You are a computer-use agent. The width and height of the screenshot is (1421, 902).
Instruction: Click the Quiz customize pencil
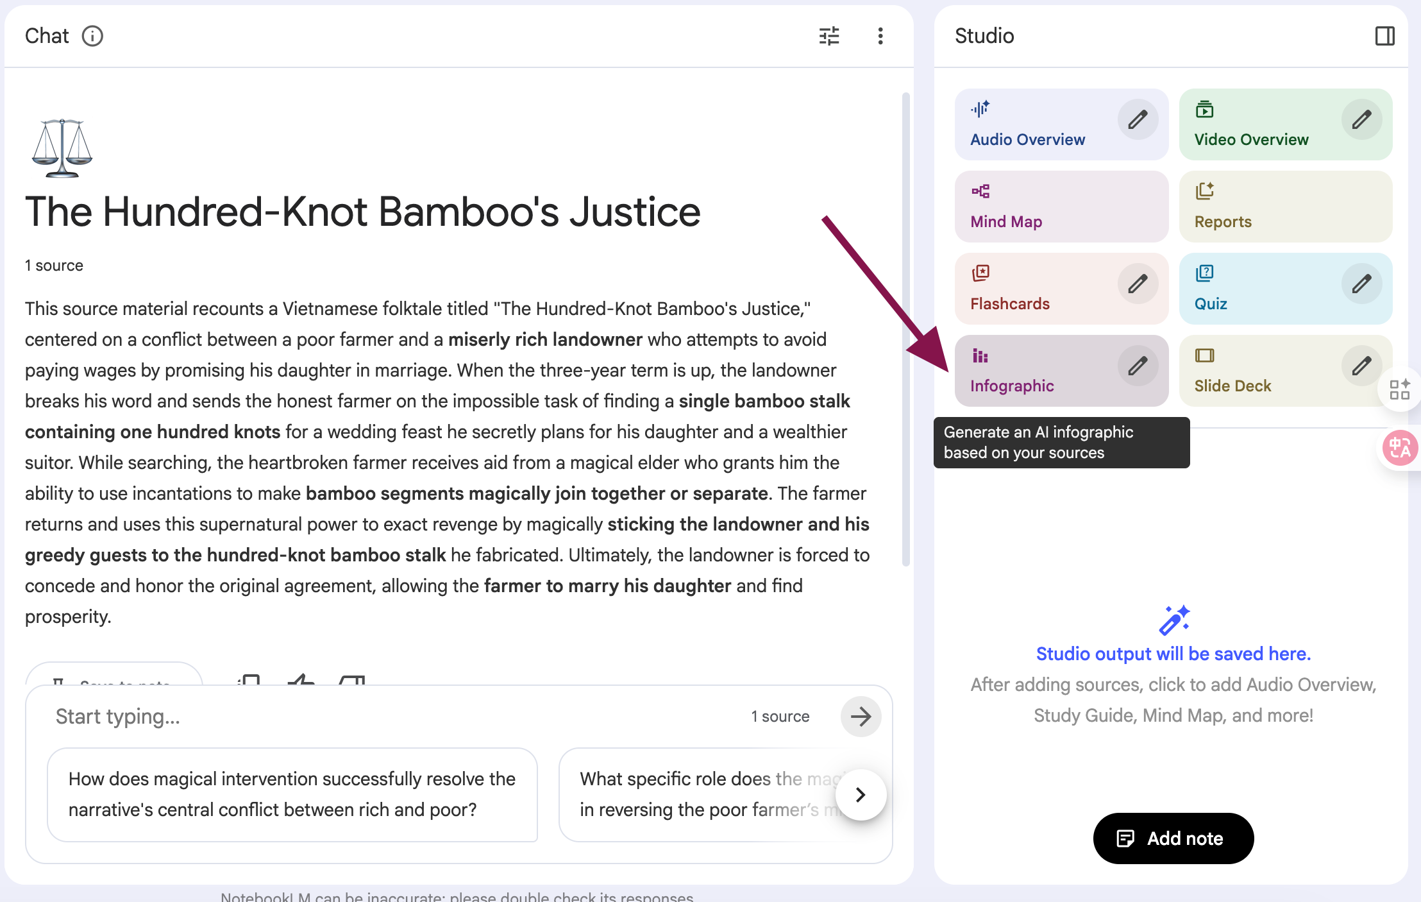1361,284
